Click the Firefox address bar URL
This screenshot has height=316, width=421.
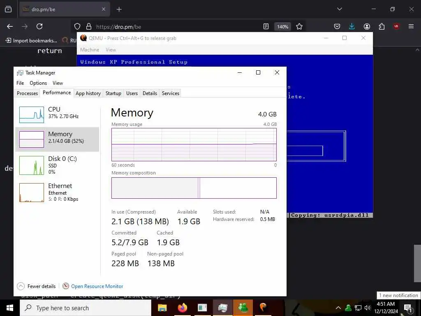[118, 27]
